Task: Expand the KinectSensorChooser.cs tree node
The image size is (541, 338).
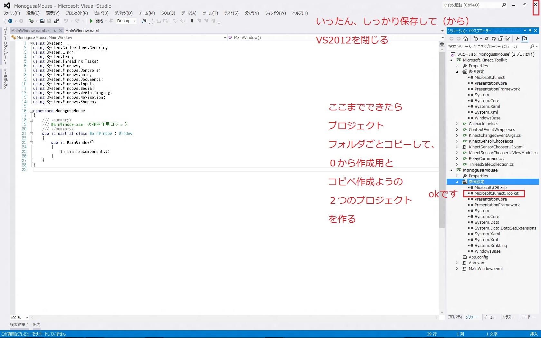Action: pyautogui.click(x=457, y=141)
